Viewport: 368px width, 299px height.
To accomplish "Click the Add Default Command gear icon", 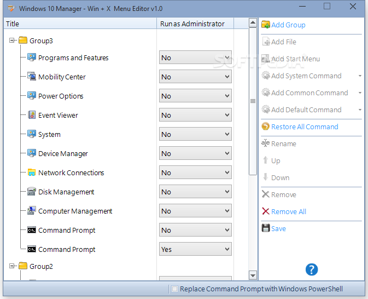I will pyautogui.click(x=266, y=110).
